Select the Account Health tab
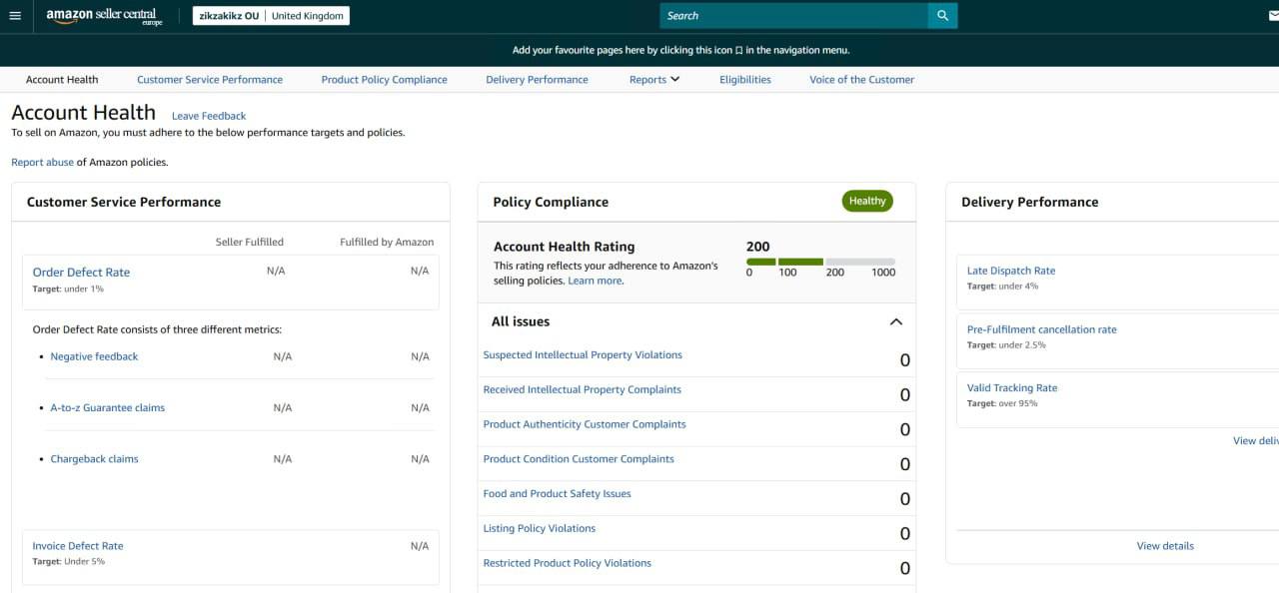The width and height of the screenshot is (1279, 593). 62,80
